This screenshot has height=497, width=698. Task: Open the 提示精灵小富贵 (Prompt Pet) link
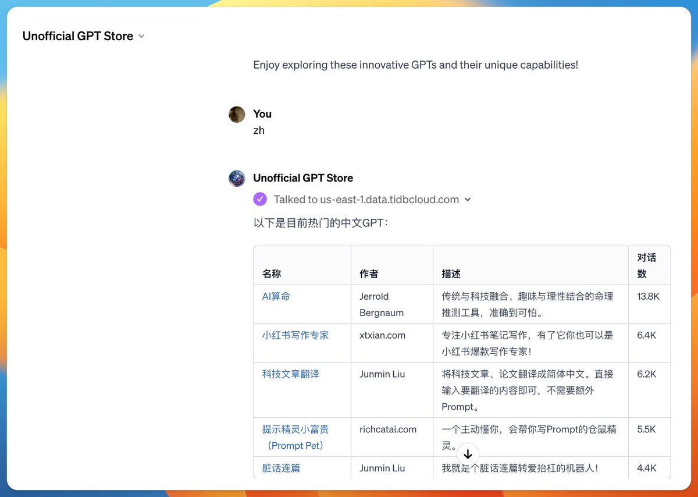tap(295, 438)
